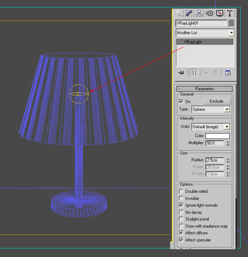Image resolution: width=248 pixels, height=257 pixels.
Task: Uncheck the light On checkbox
Action: (181, 101)
